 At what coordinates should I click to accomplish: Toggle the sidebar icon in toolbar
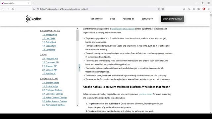pyautogui.click(x=199, y=9)
